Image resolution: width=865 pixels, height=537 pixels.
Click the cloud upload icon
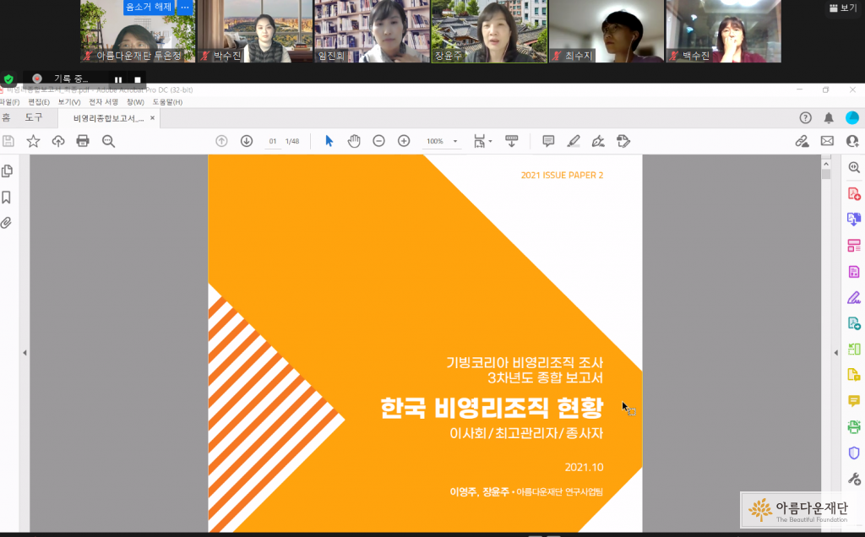58,141
